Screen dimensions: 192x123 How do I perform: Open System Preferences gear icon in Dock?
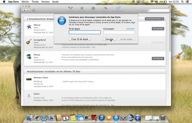pos(123,118)
